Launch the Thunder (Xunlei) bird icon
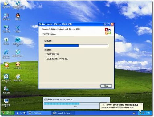The width and height of the screenshot is (154, 117). [x=18, y=29]
